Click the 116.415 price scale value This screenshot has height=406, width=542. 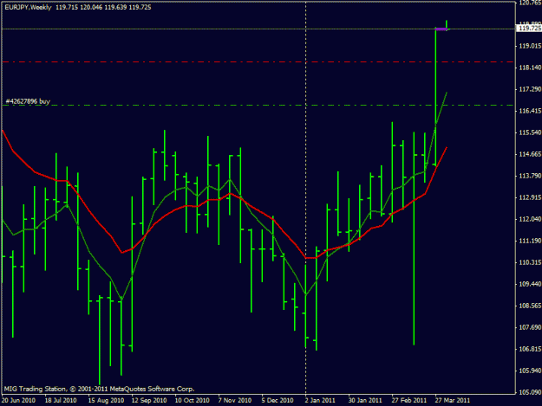530,111
